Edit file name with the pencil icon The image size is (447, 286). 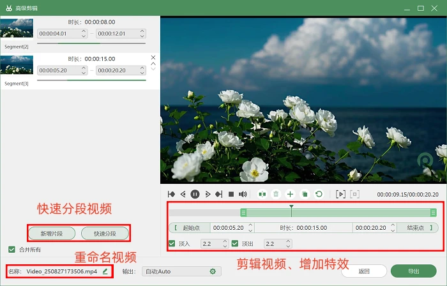(x=105, y=271)
